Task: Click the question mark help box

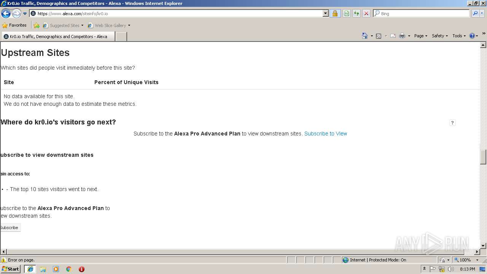Action: pyautogui.click(x=452, y=123)
